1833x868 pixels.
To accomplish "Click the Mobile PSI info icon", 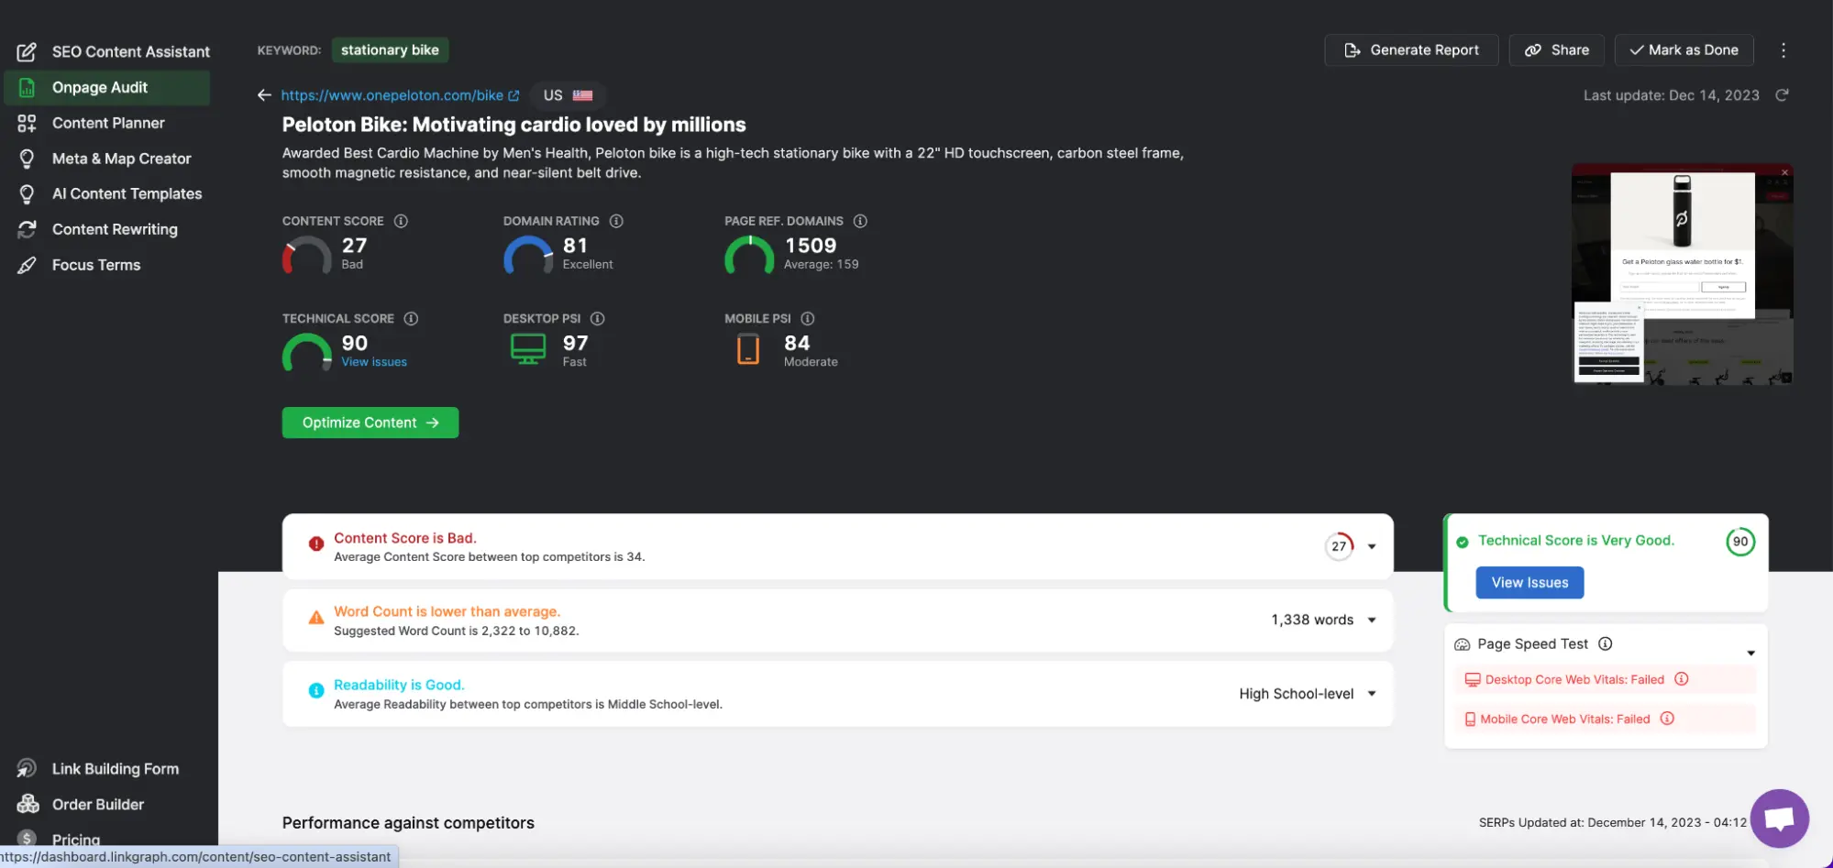I will click(808, 319).
